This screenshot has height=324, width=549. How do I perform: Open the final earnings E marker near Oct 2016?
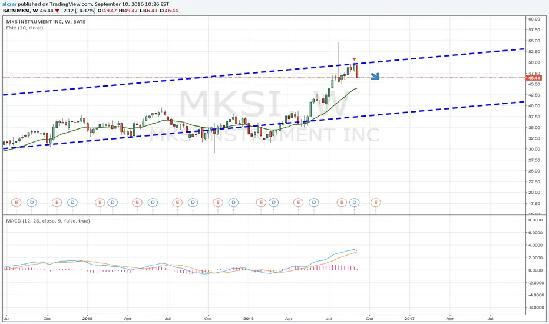click(376, 203)
